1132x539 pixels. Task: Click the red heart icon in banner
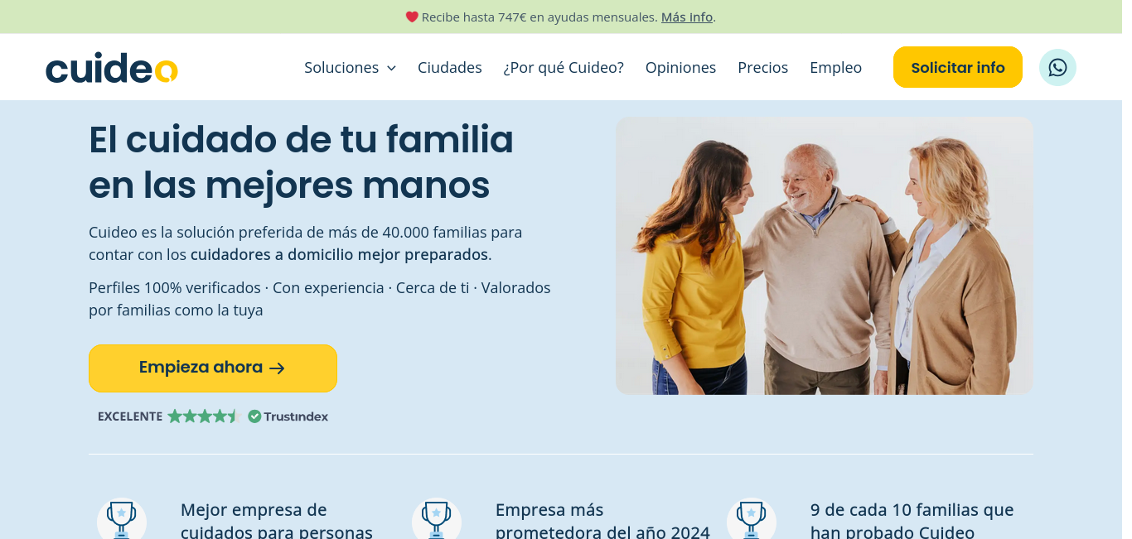tap(412, 17)
